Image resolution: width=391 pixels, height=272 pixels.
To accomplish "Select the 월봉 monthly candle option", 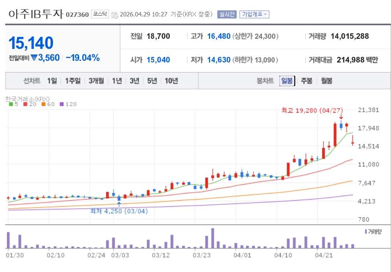I will pos(326,81).
